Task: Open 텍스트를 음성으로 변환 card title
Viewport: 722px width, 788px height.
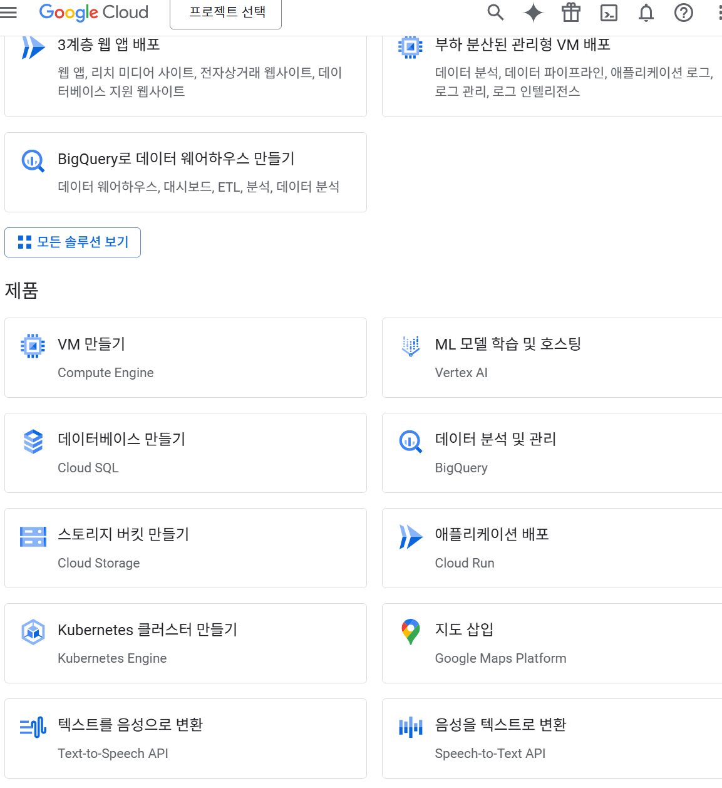Action: tap(130, 725)
